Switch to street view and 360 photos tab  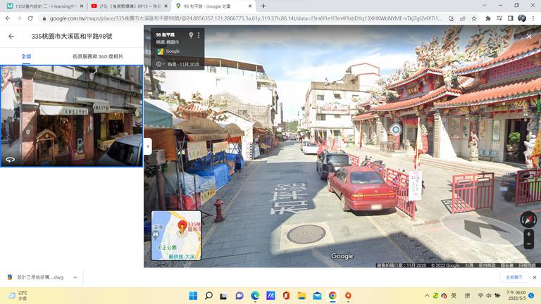[x=98, y=56]
